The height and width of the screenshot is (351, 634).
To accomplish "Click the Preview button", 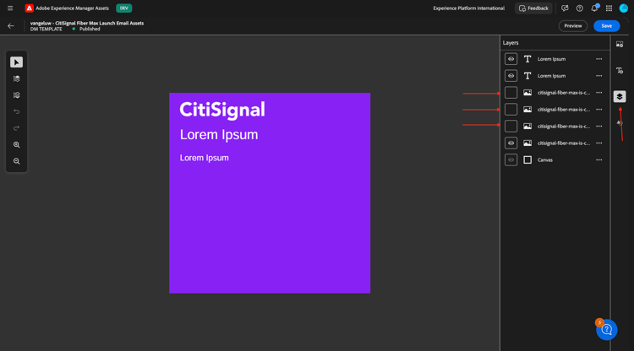I will pyautogui.click(x=573, y=26).
